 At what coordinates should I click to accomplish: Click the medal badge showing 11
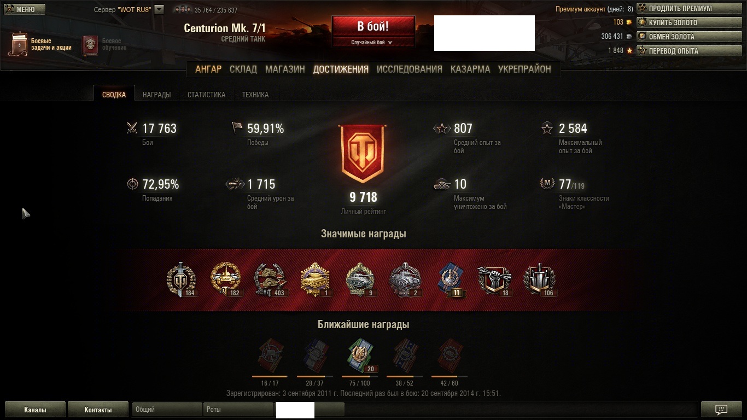pos(451,279)
